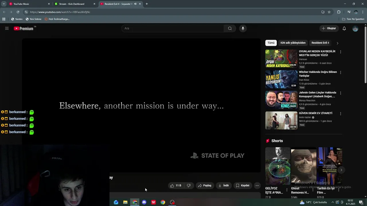
Task: Start voice search with microphone icon
Action: coord(243,28)
